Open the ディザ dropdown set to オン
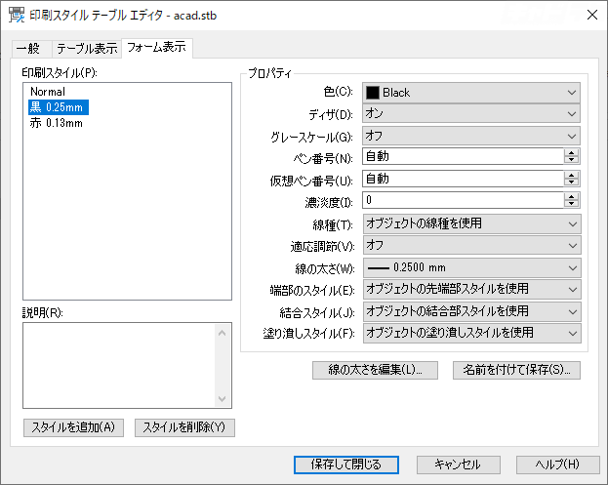 471,113
